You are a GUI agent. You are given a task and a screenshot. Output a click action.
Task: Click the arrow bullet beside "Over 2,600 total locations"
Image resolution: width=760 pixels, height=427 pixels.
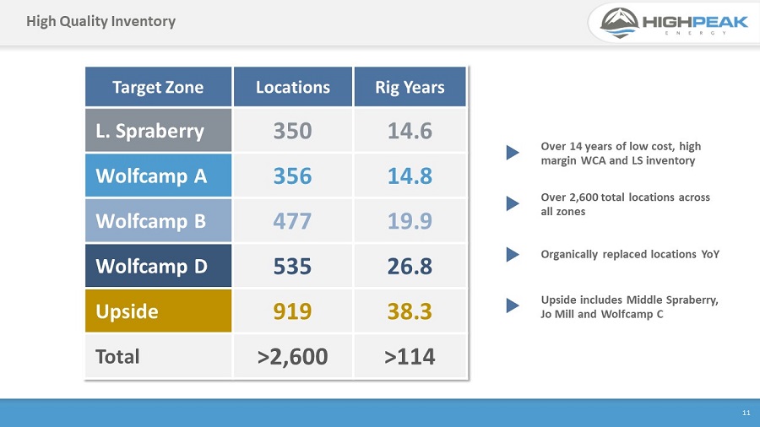(512, 203)
